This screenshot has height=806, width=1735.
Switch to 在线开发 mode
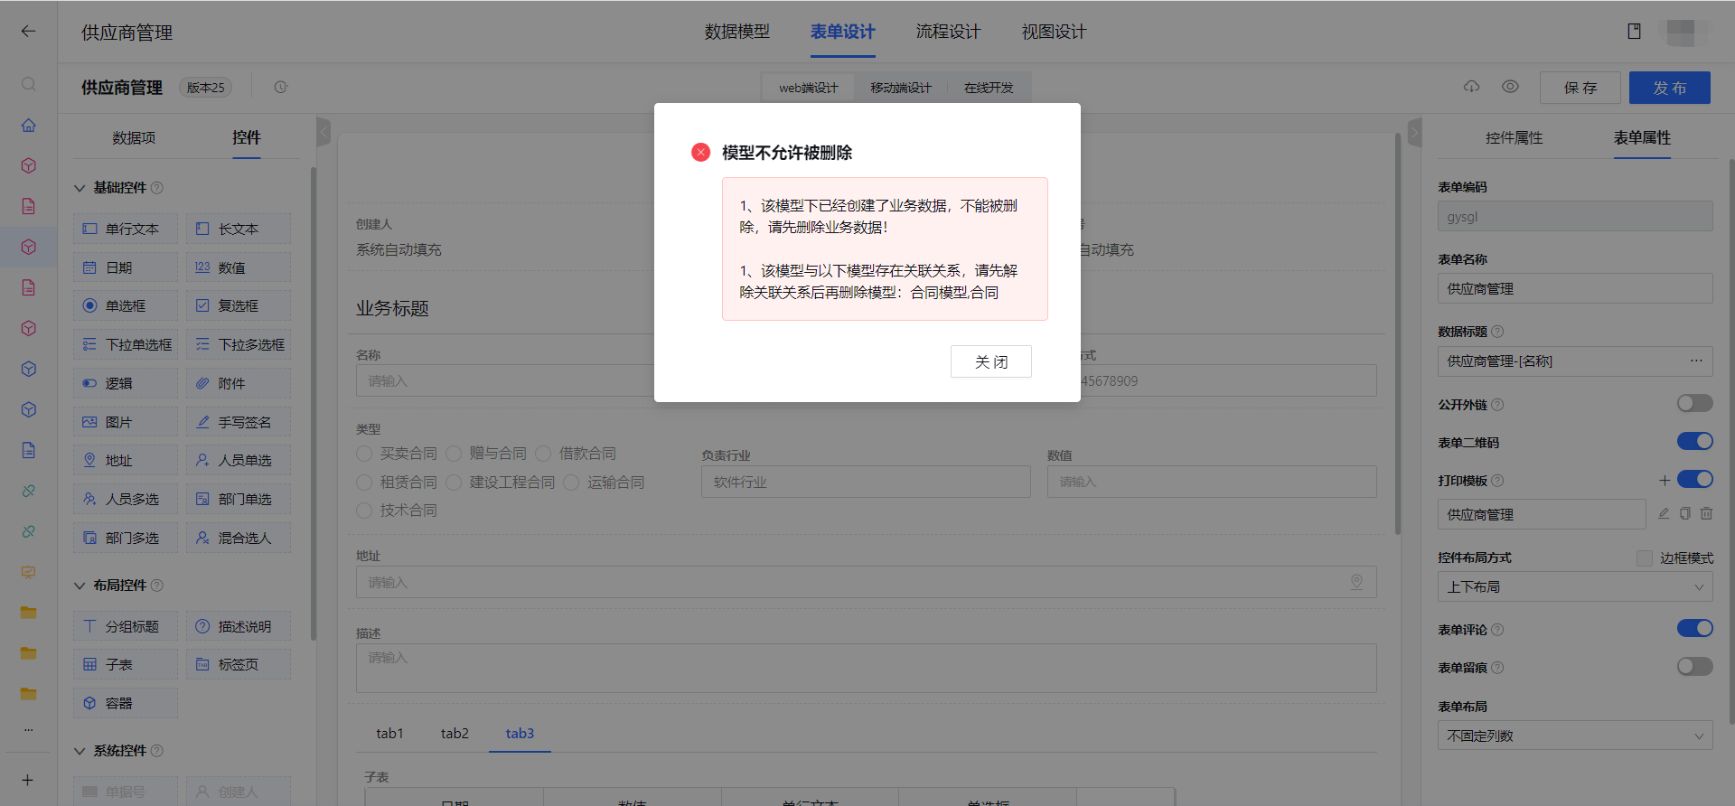pos(989,88)
